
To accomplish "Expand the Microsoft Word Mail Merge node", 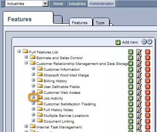I will pos(33,74).
